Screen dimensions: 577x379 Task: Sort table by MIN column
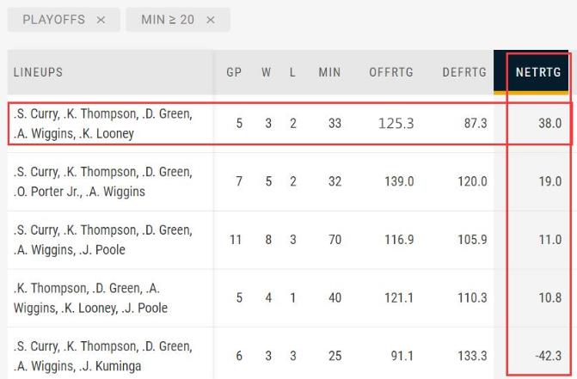pyautogui.click(x=329, y=72)
